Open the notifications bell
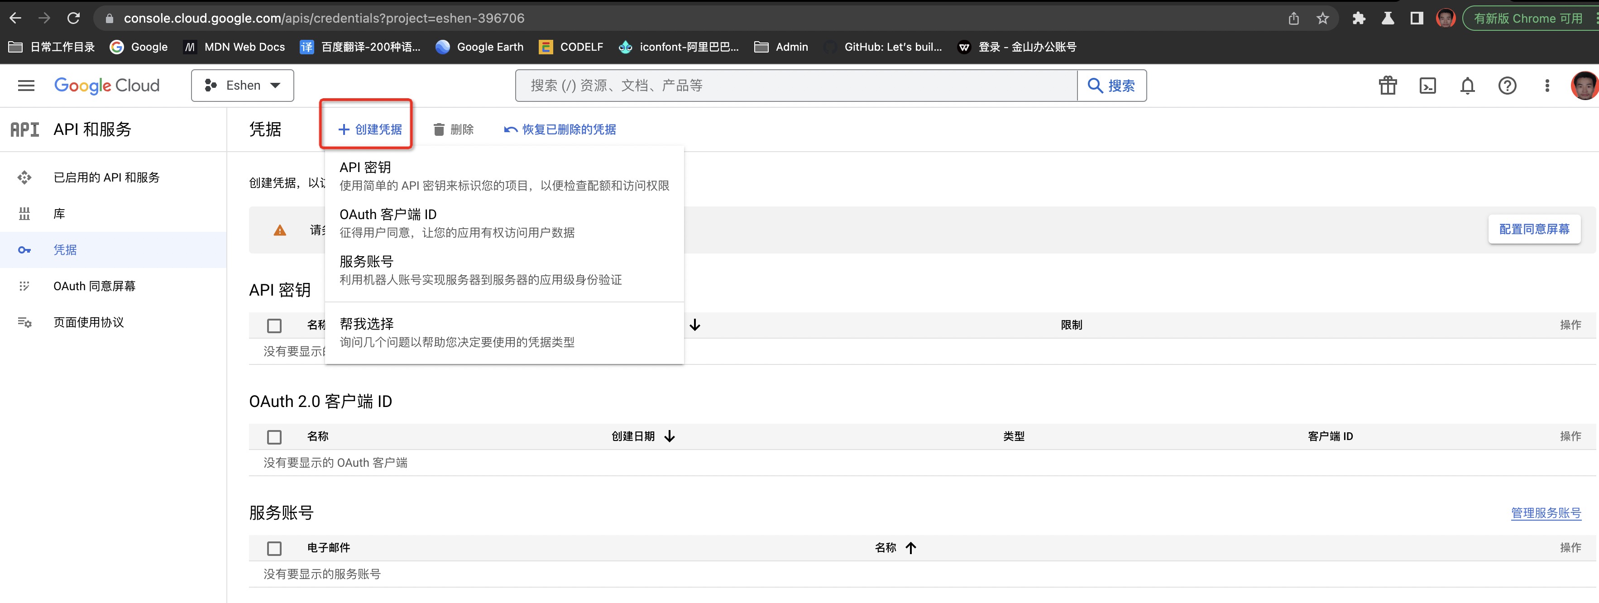The width and height of the screenshot is (1599, 603). (1467, 86)
